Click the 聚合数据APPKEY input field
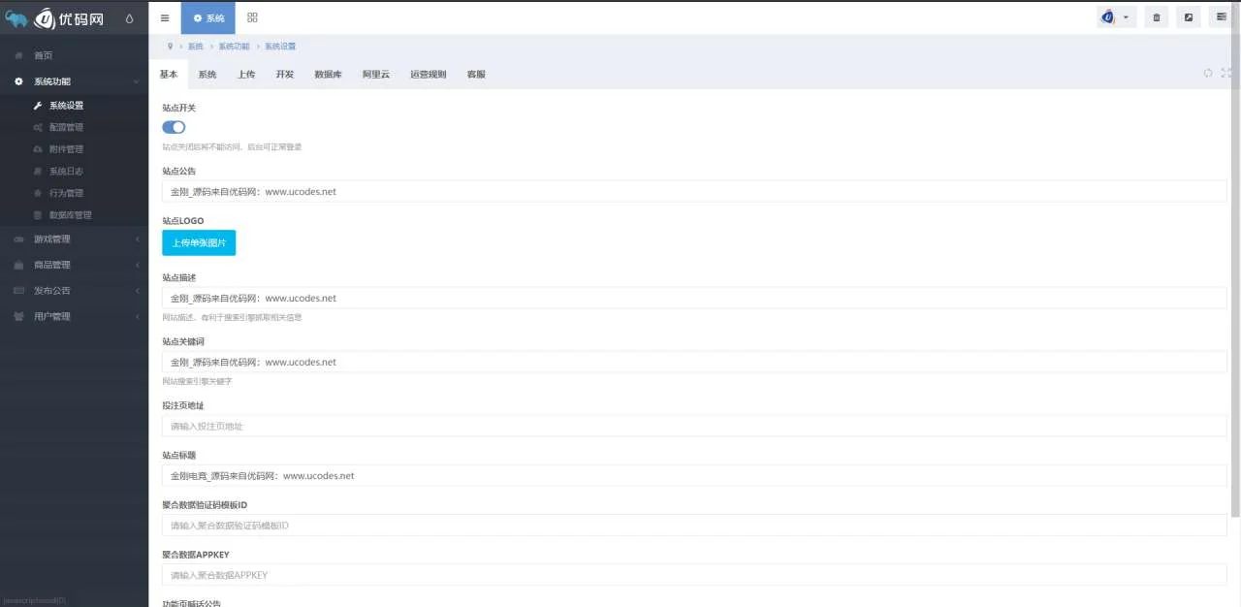The image size is (1241, 607). (x=693, y=575)
